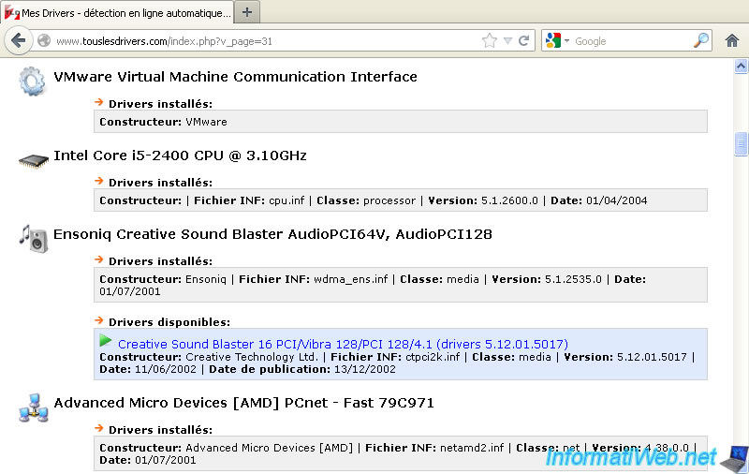Click the VMware gear device icon
Image resolution: width=749 pixels, height=474 pixels.
coord(32,81)
